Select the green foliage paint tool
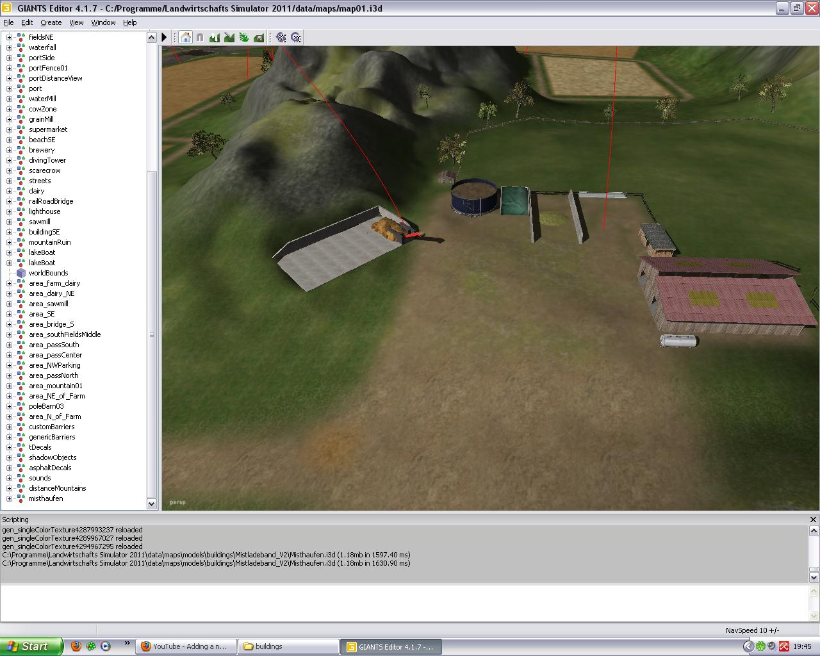Viewport: 820px width, 656px height. (244, 38)
